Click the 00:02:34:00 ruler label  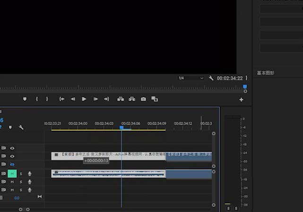[x=78, y=124]
